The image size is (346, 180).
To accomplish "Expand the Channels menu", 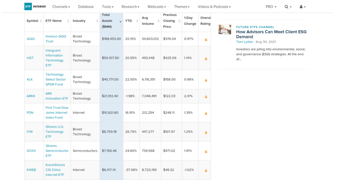I will [x=61, y=7].
